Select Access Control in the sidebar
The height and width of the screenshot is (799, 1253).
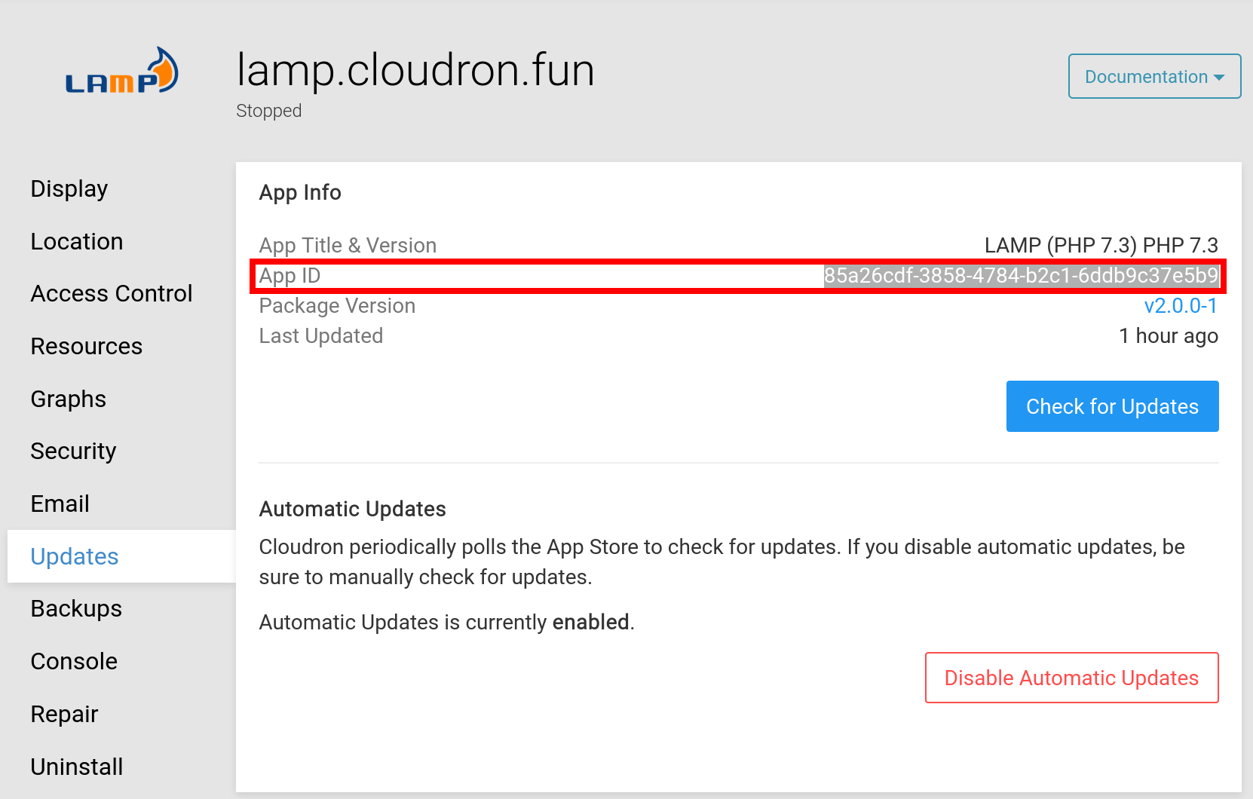point(112,293)
